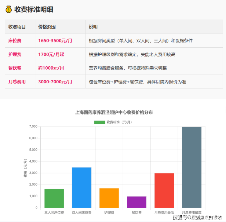The image size is (226, 222).
Task: Click the purple 餐饮费 bar
Action: coord(137,202)
